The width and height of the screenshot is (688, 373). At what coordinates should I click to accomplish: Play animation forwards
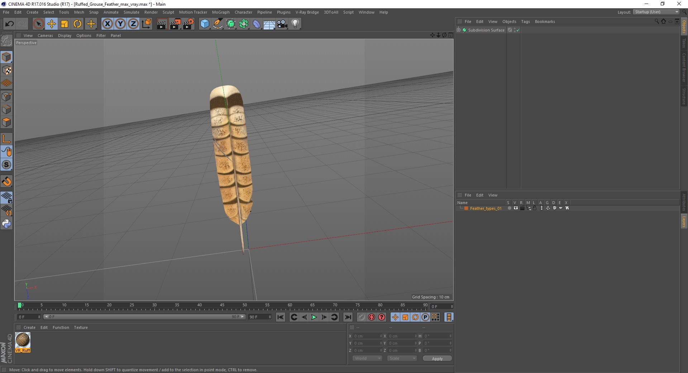pos(314,317)
